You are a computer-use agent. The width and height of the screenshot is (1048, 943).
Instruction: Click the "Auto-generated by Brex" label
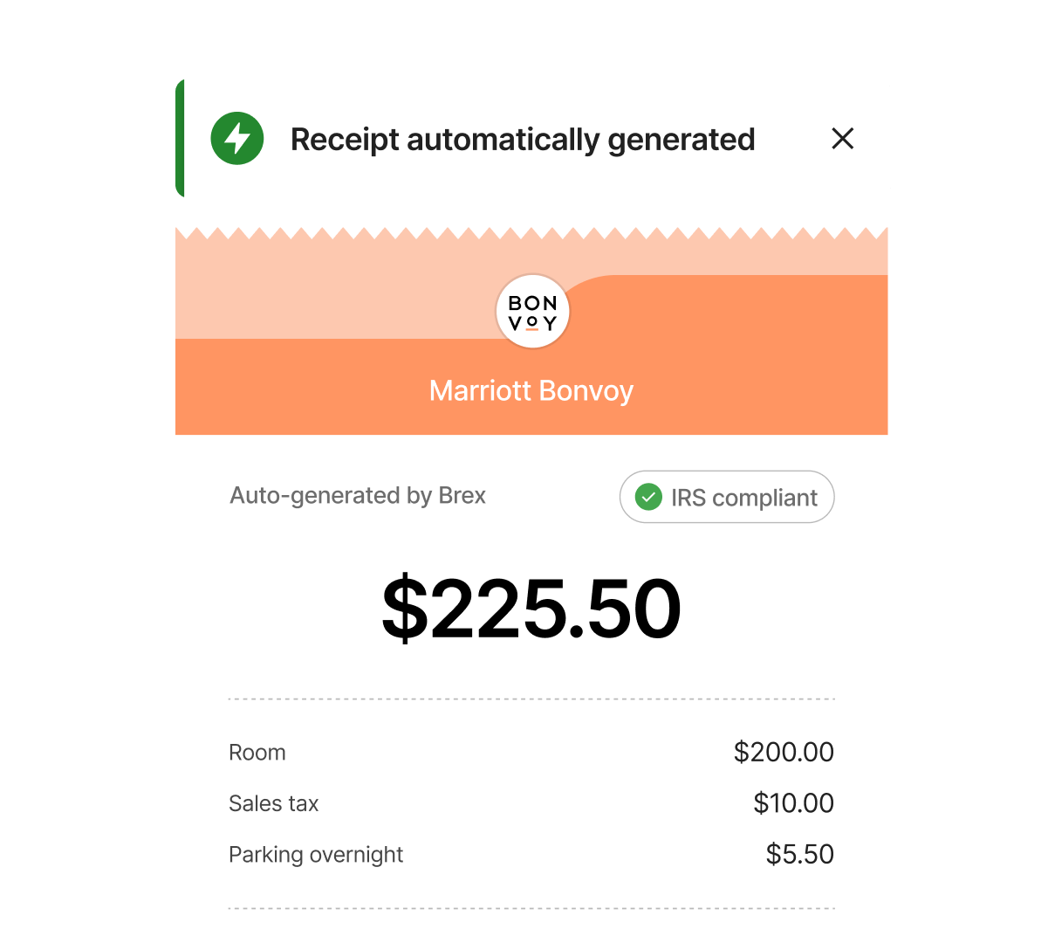tap(358, 496)
